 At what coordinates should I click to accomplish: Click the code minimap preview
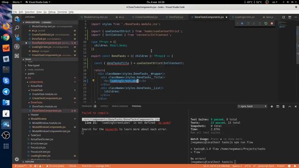282,25
